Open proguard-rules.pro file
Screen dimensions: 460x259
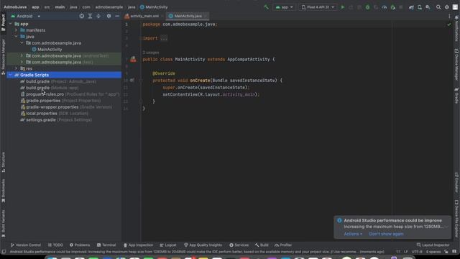[x=70, y=94]
